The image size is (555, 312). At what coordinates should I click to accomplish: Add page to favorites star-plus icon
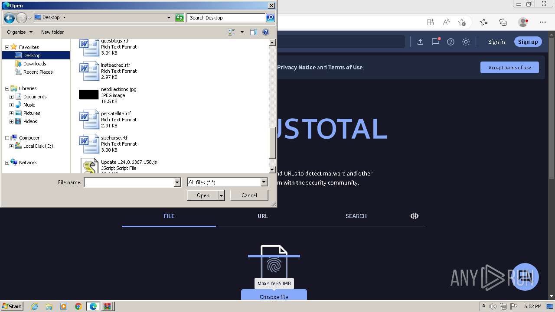tap(462, 22)
